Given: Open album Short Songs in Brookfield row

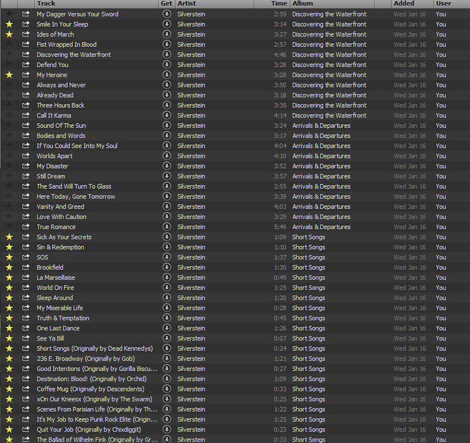Looking at the screenshot, I should click(308, 267).
